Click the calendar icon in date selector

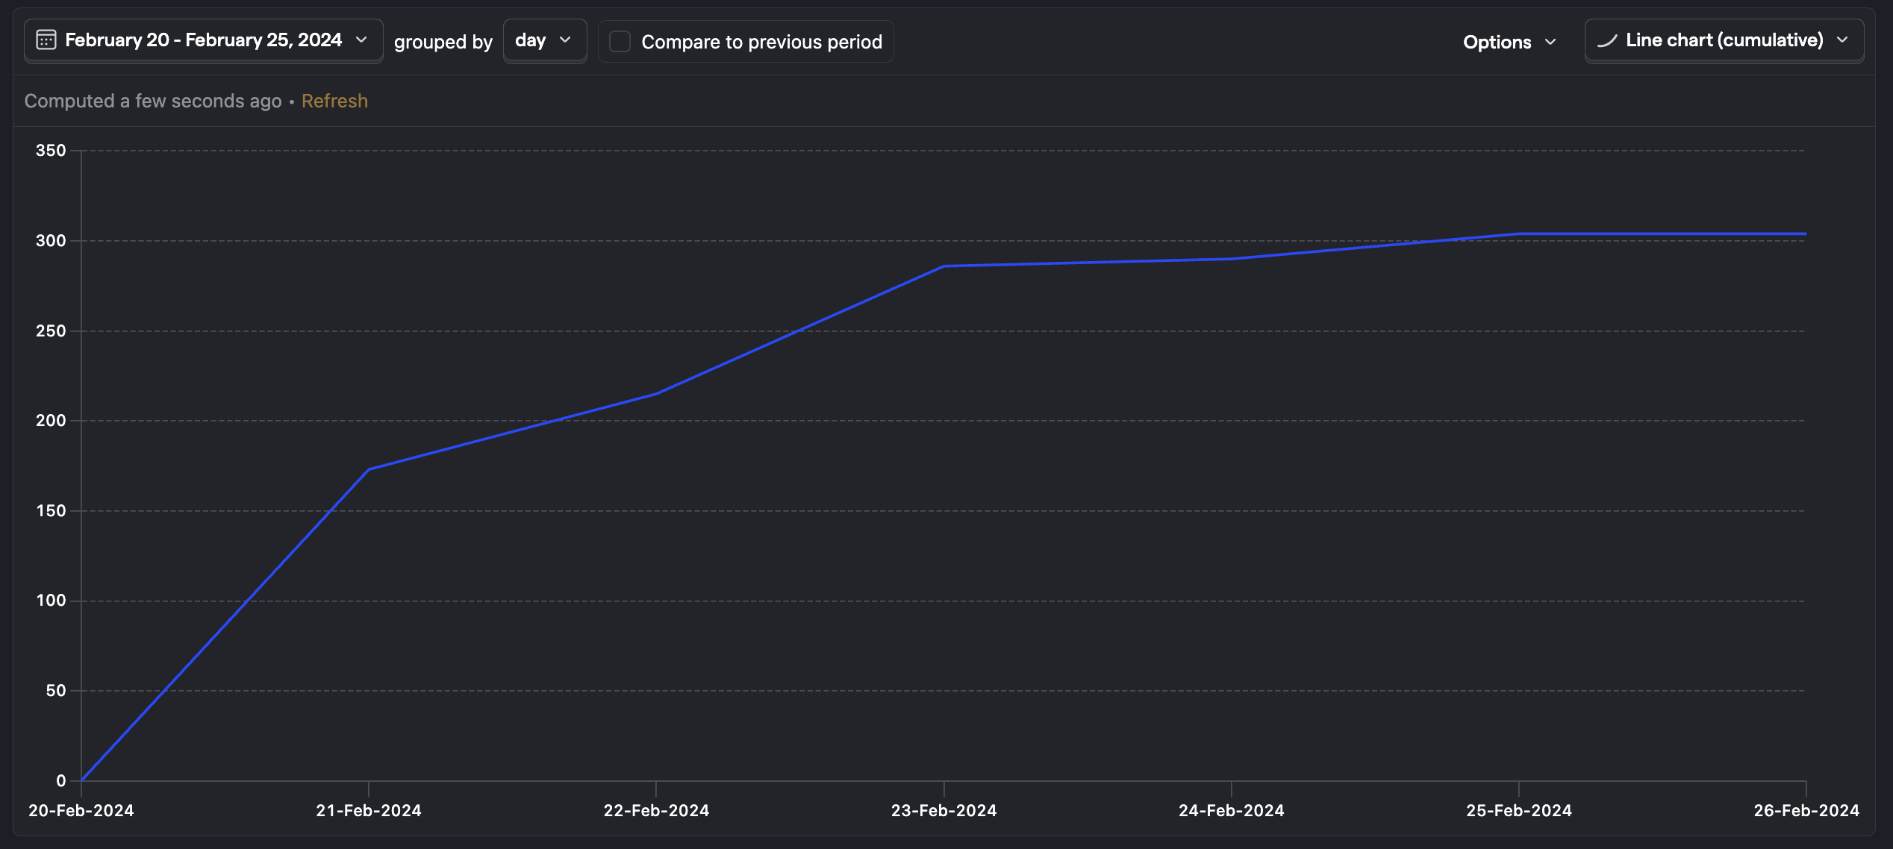tap(46, 40)
